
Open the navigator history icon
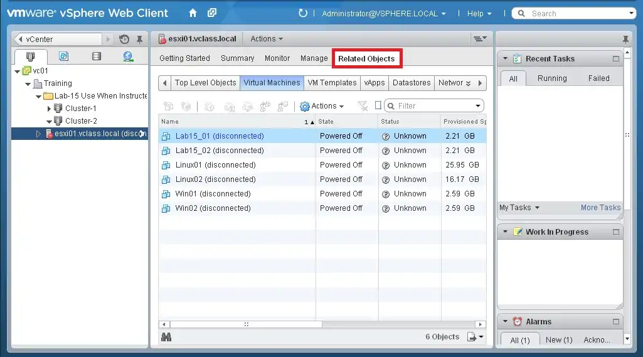coord(124,39)
